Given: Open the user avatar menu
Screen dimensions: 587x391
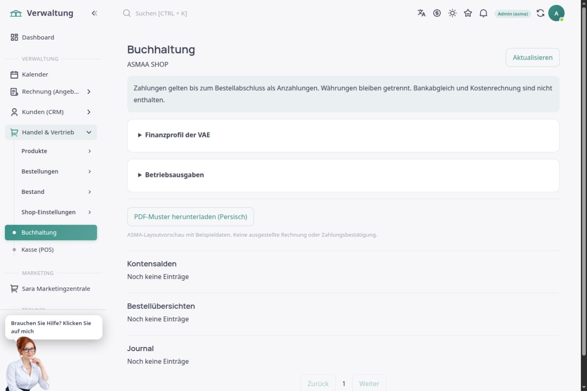Looking at the screenshot, I should click(556, 13).
